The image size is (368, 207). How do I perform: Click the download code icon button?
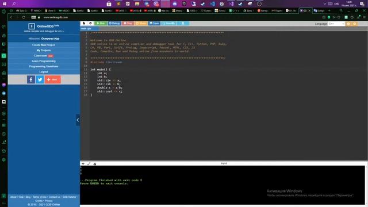coord(183,23)
